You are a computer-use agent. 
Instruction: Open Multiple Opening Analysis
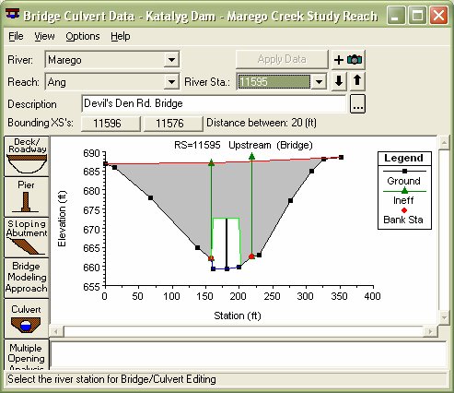coord(27,354)
